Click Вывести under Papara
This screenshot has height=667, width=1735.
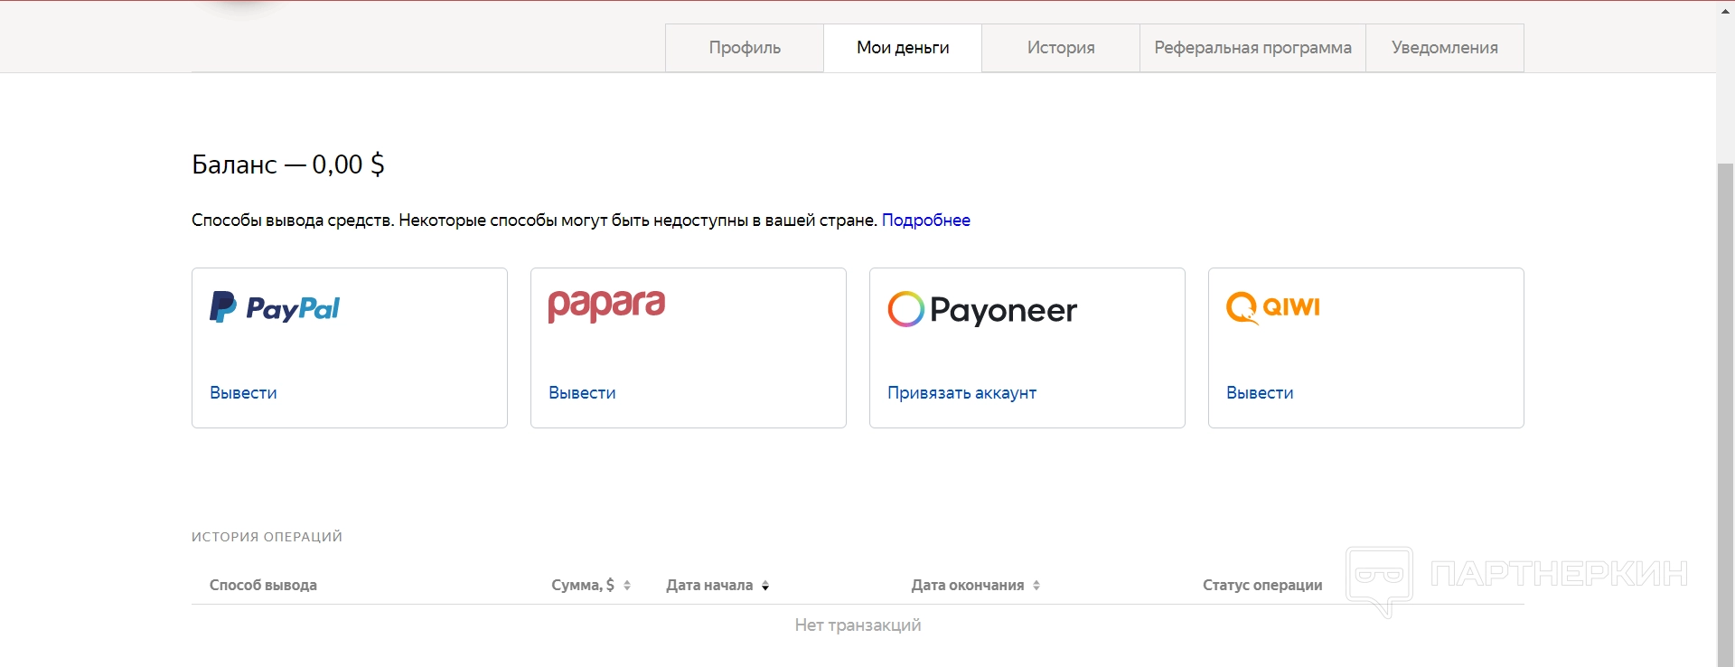[582, 393]
